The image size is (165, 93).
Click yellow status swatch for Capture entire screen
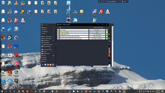pos(107,32)
